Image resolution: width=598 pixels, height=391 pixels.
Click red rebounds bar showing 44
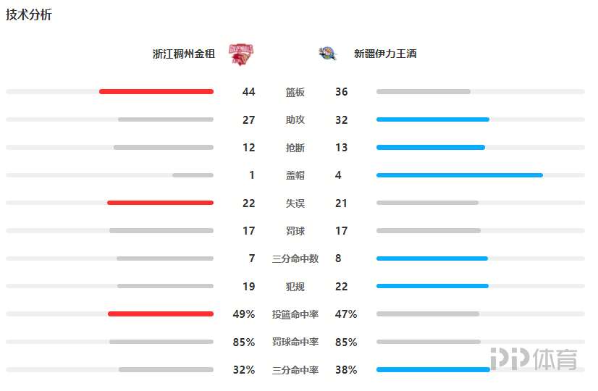[156, 91]
